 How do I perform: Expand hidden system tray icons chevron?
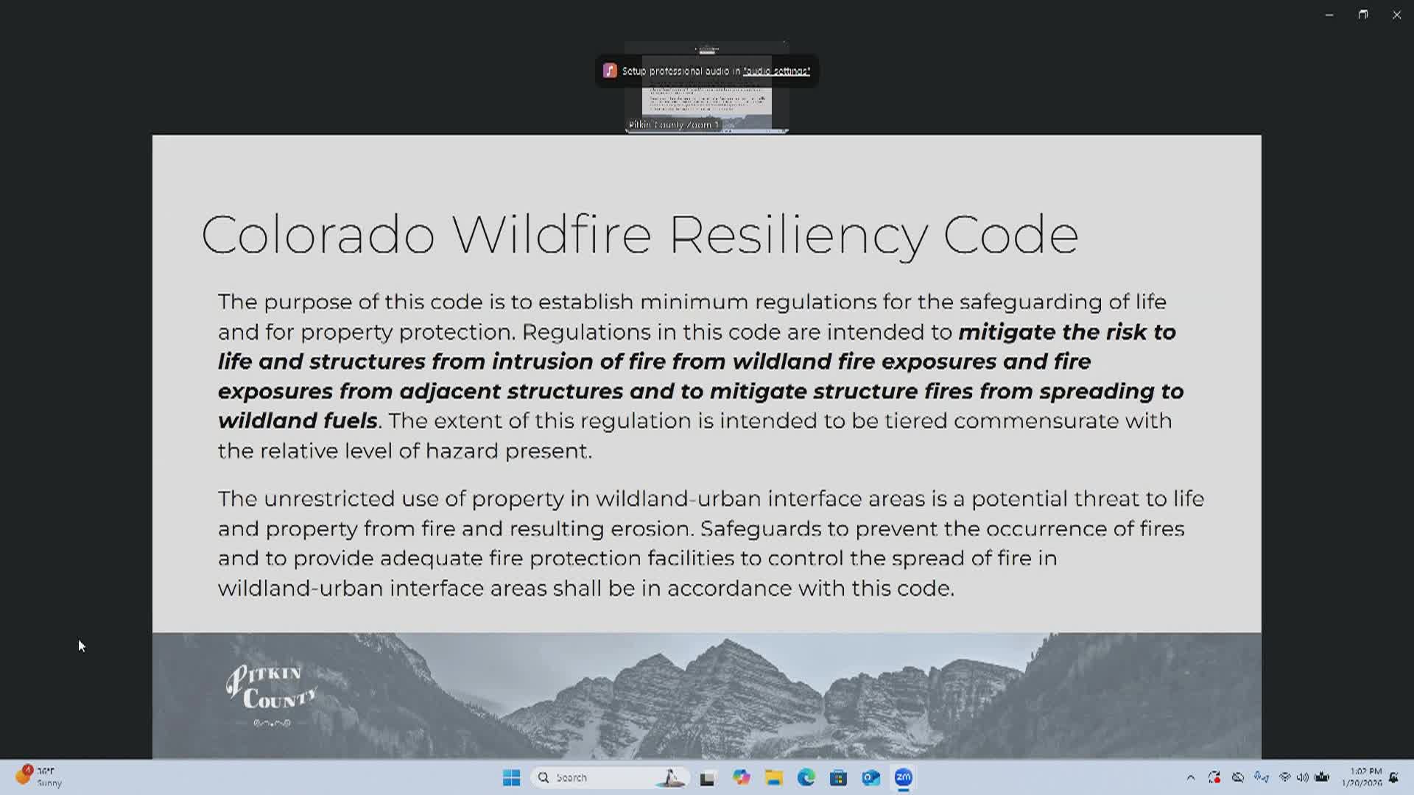click(1190, 777)
